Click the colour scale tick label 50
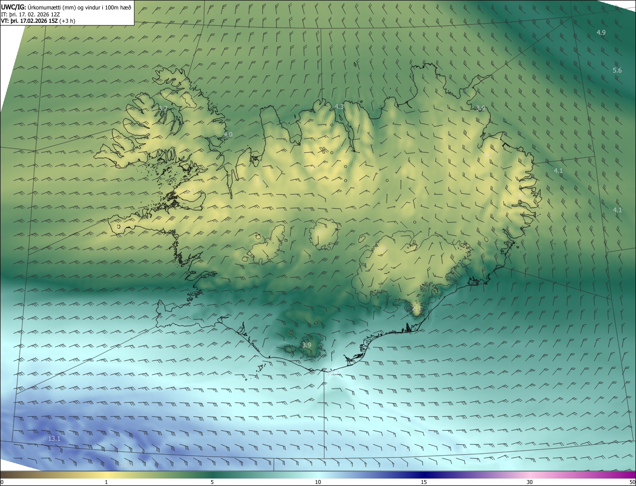Screen dimensions: 636x486 click(x=632, y=482)
